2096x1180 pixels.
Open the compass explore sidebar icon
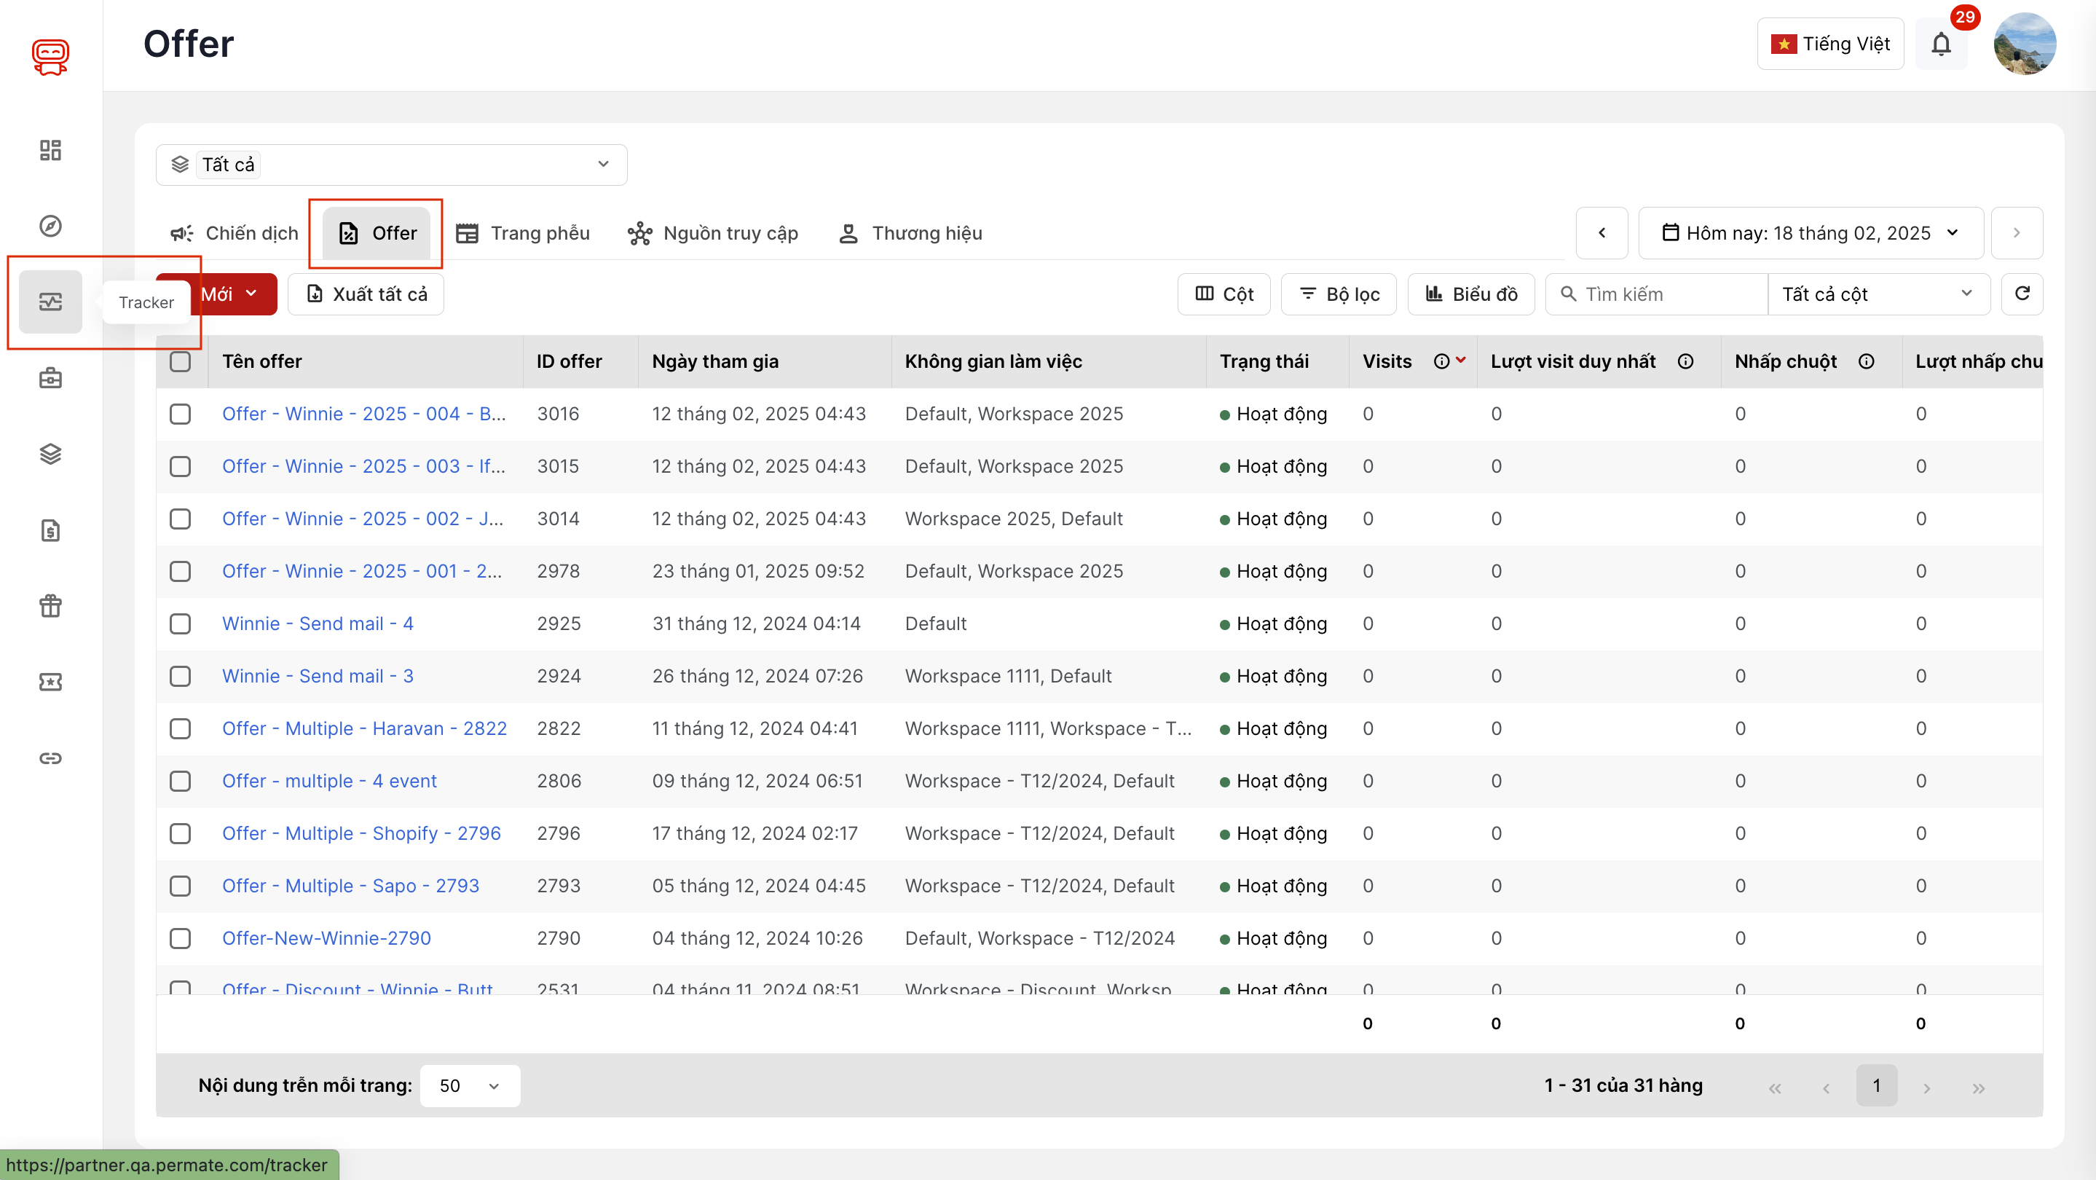(50, 227)
